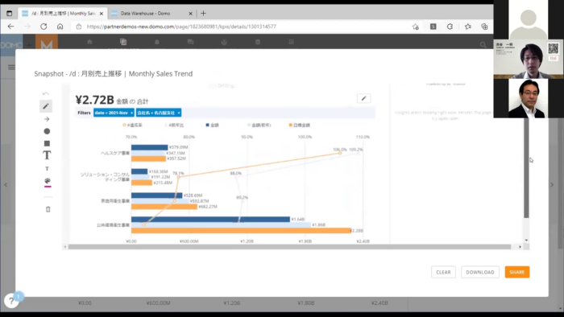Select the circle shape tool

[x=47, y=131]
